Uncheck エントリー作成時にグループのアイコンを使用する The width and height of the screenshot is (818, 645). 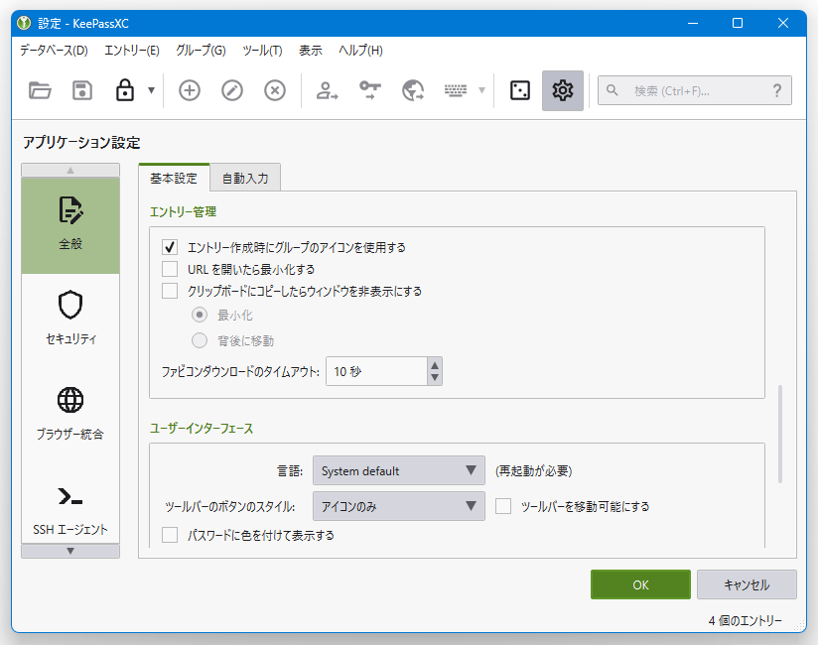[x=170, y=247]
